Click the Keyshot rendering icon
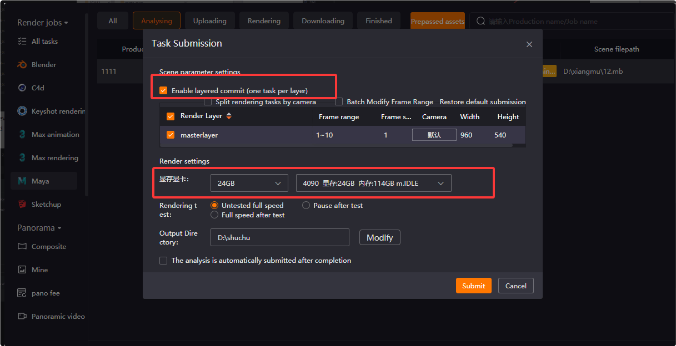676x346 pixels. click(21, 111)
